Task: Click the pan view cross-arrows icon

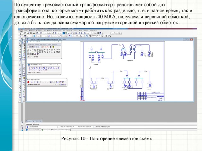Action: click(x=95, y=33)
